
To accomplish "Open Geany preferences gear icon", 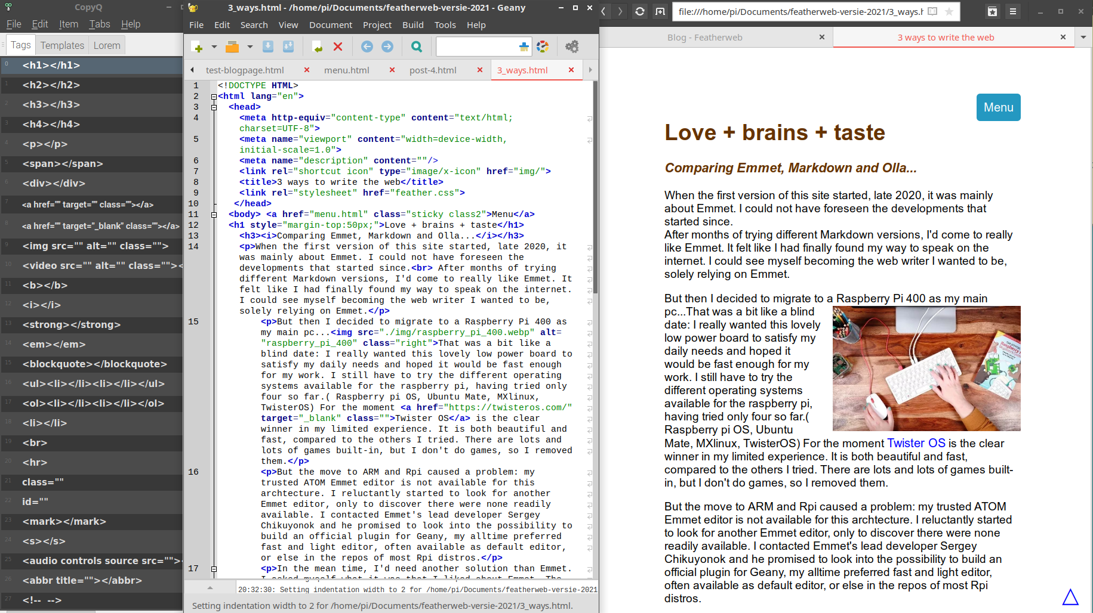I will pyautogui.click(x=572, y=47).
